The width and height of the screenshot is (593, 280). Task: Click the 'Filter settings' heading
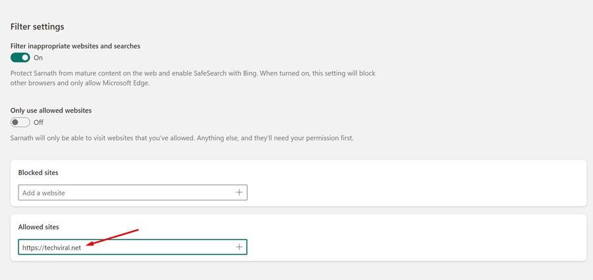point(37,27)
